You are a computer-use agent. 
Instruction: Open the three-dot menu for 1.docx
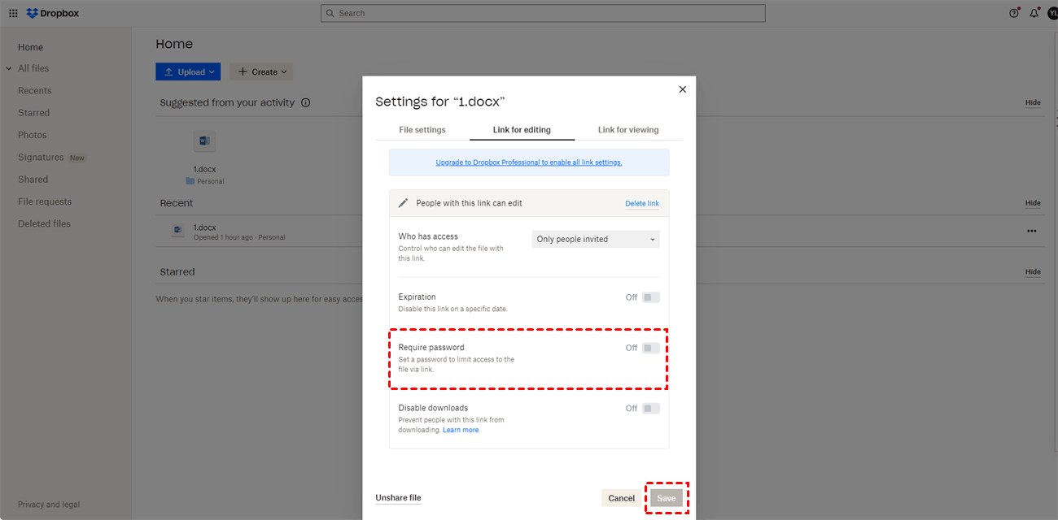pos(1032,232)
